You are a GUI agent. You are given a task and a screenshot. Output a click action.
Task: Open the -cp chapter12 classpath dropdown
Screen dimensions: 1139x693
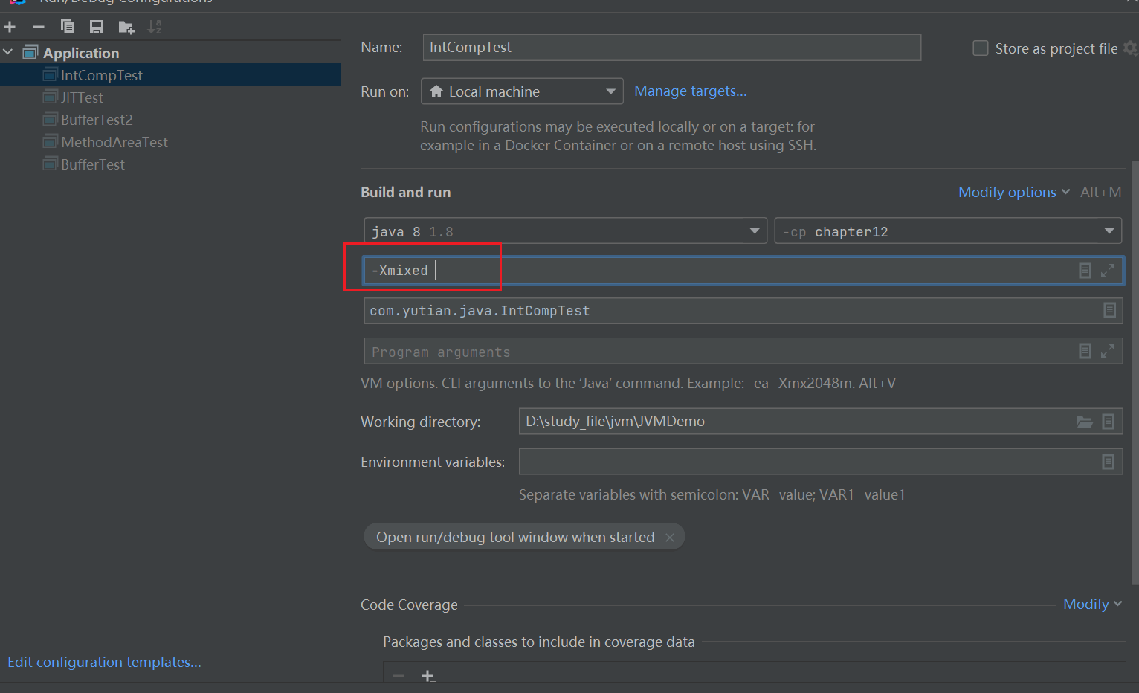(947, 231)
